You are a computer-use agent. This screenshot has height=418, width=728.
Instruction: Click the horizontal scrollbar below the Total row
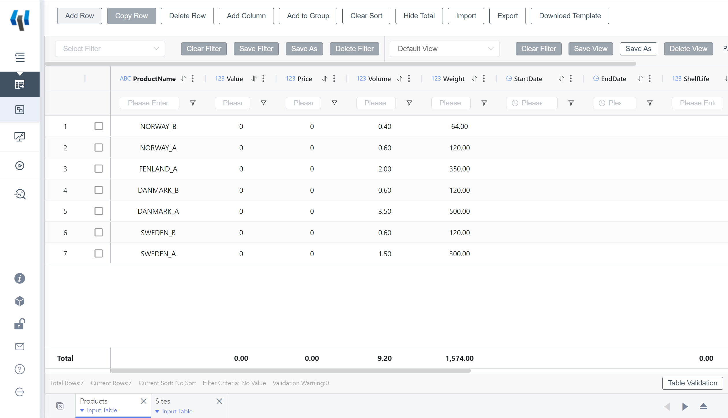point(291,371)
